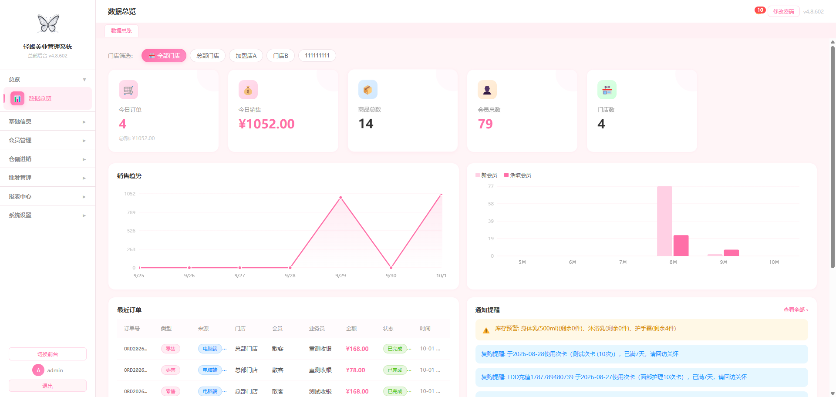The height and width of the screenshot is (397, 836).
Task: Switch to the 数据总览 tab
Action: (x=121, y=31)
